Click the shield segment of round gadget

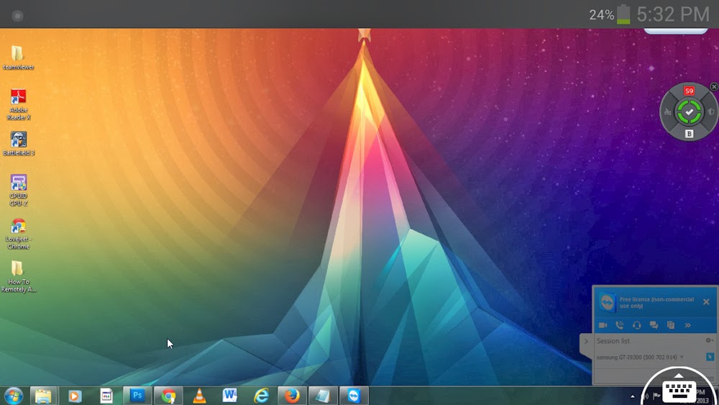tap(710, 112)
